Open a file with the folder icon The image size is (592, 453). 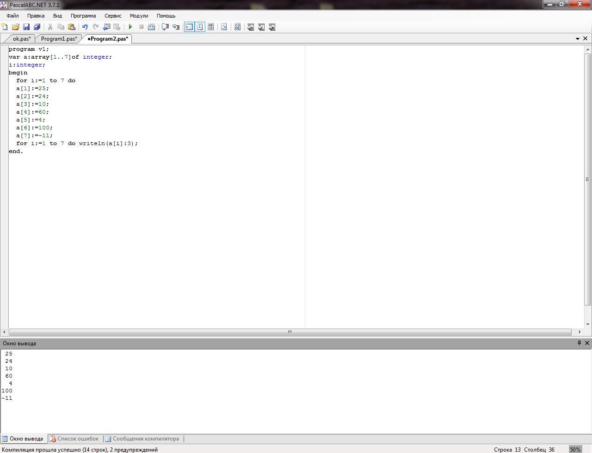(x=15, y=27)
